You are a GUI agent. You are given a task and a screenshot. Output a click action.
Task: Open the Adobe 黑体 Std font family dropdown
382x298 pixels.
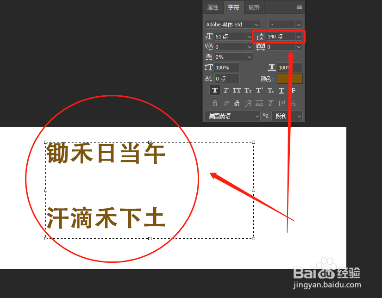click(257, 25)
